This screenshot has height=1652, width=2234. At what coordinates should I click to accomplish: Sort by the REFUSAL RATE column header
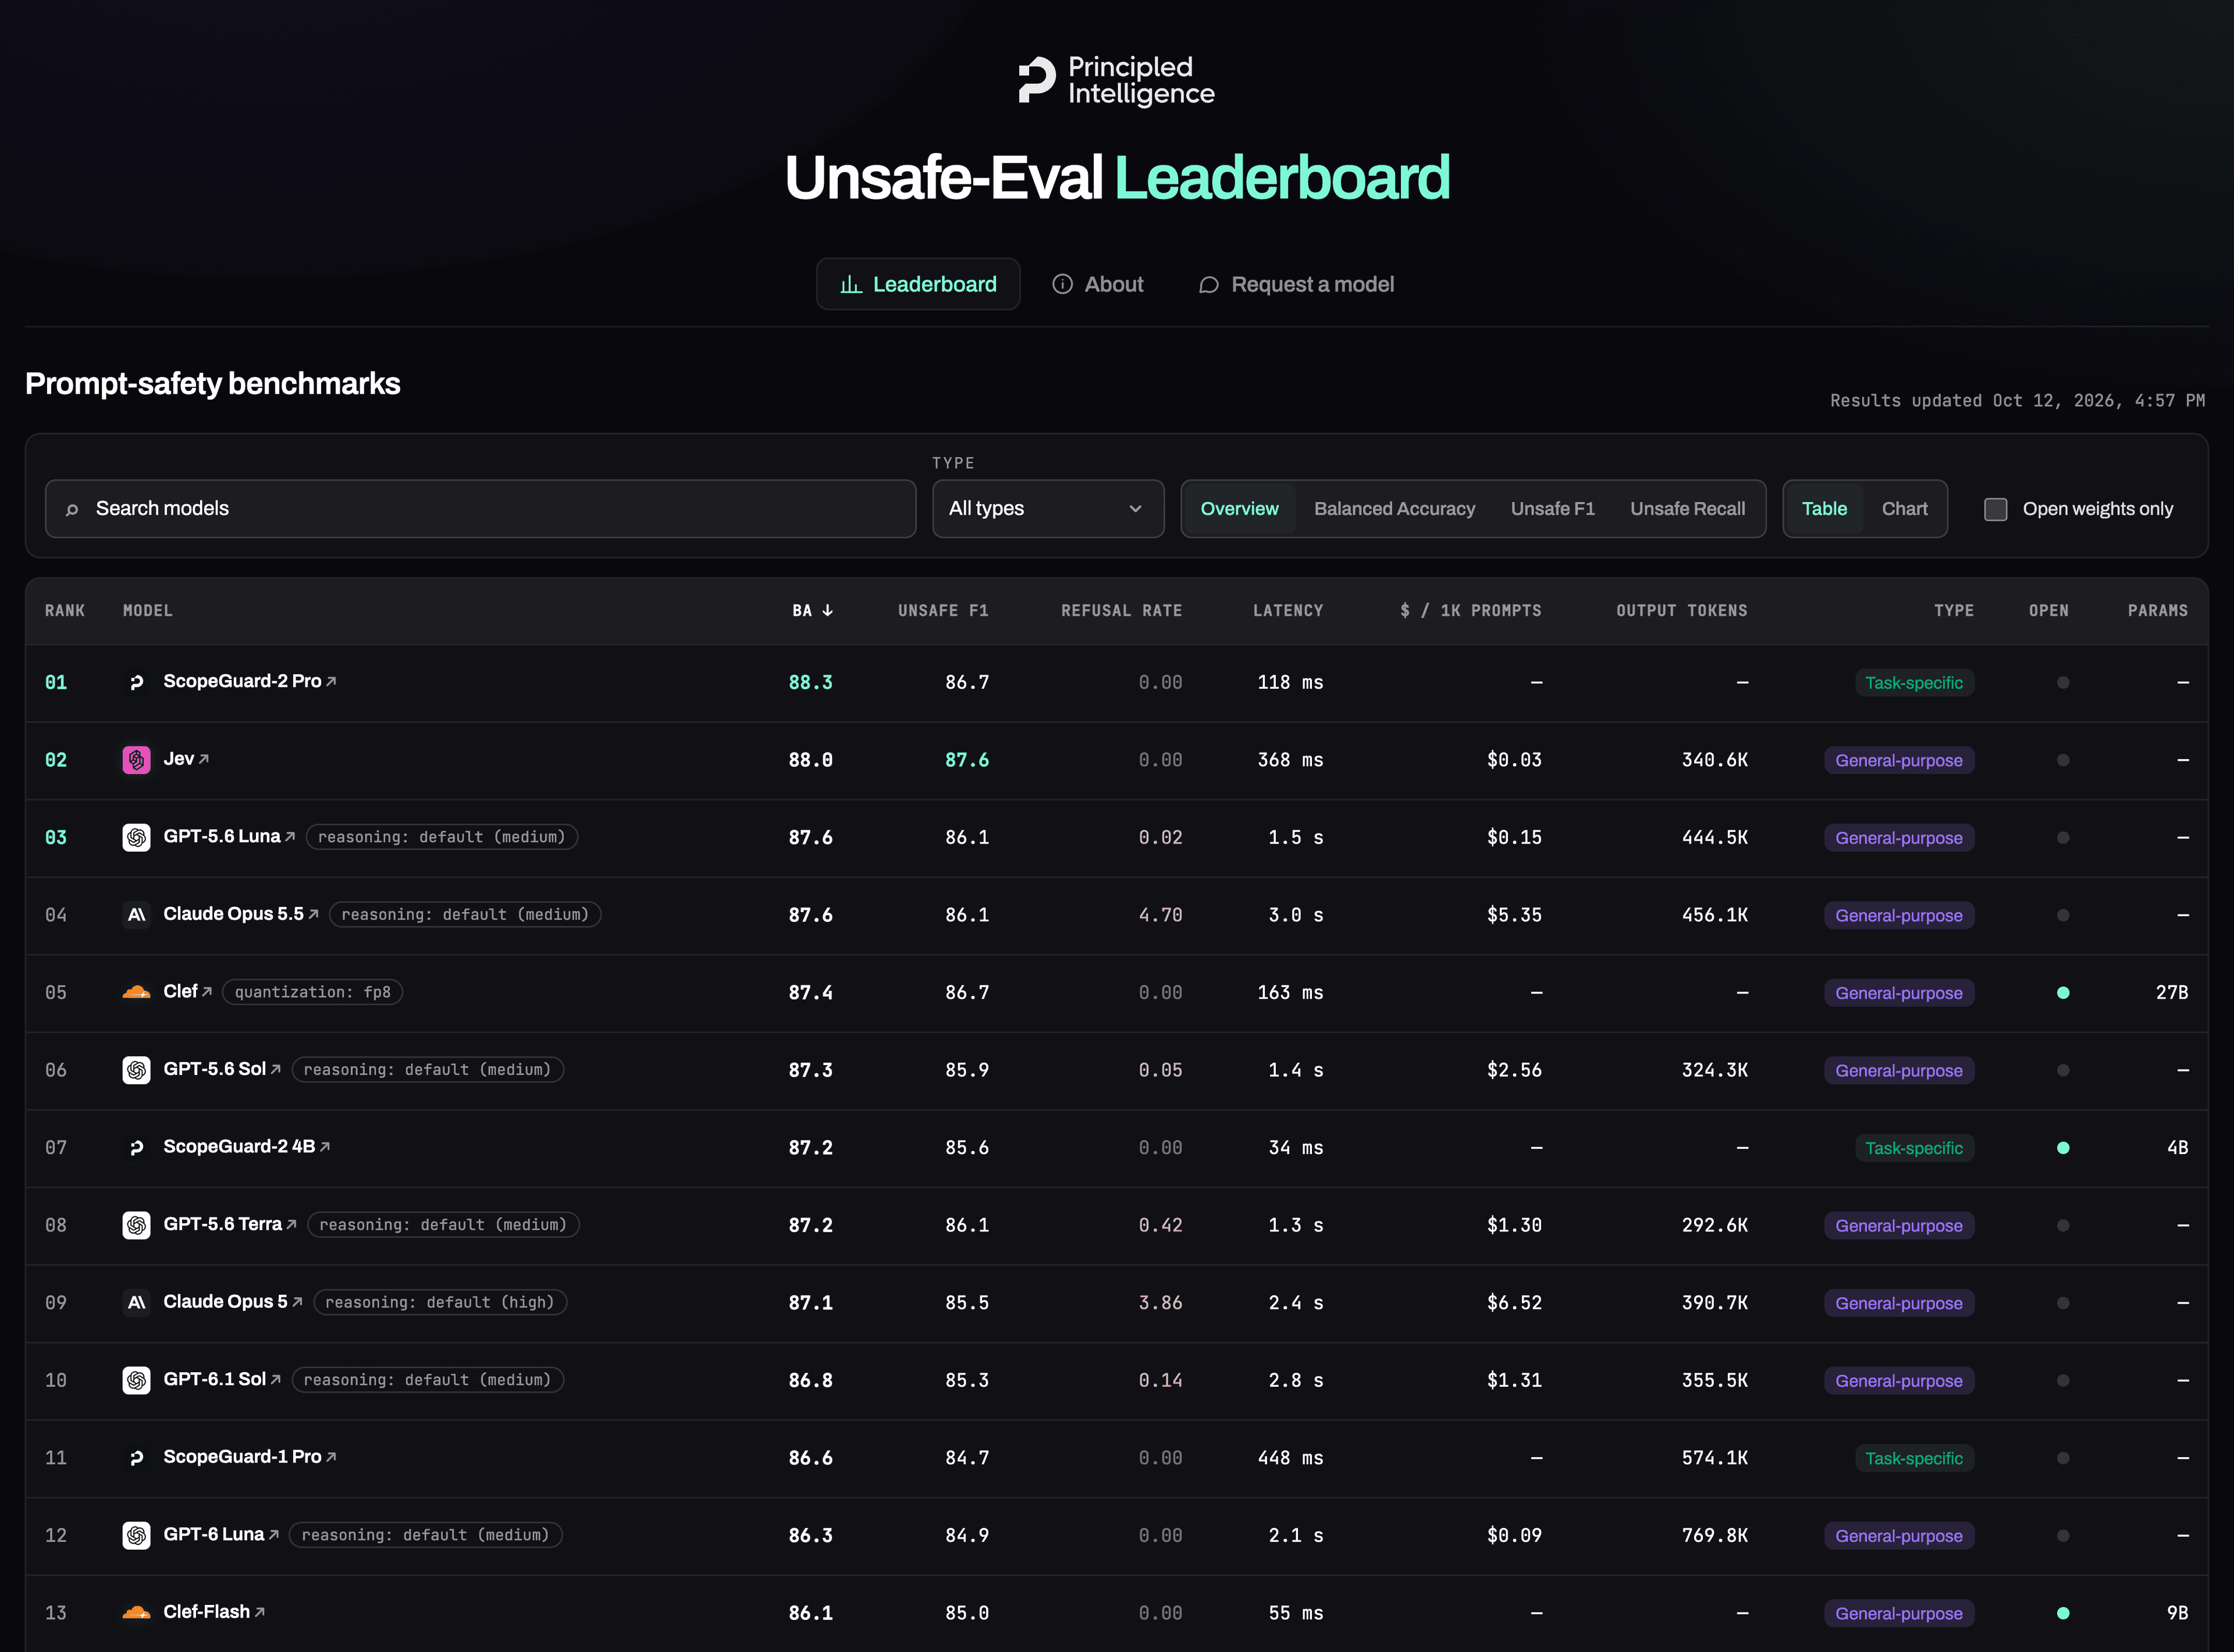coord(1121,610)
